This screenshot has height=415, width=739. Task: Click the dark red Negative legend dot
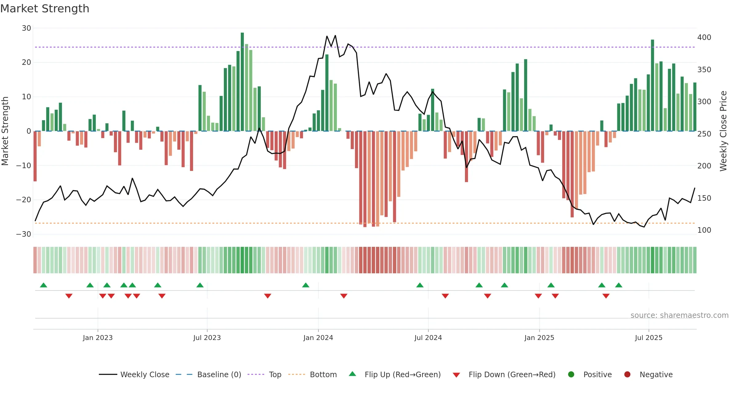(x=627, y=374)
